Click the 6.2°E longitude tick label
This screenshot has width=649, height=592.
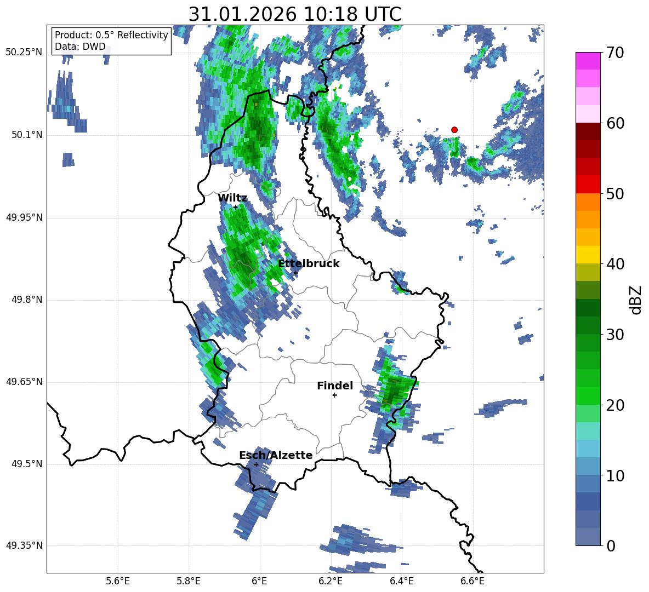[x=331, y=581]
